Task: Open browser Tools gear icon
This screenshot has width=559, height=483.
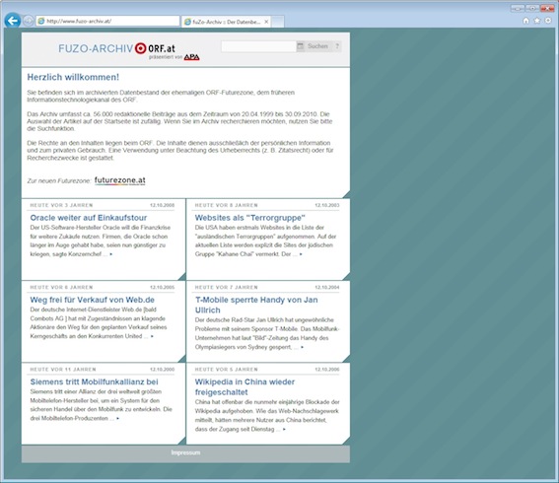Action: coord(548,21)
